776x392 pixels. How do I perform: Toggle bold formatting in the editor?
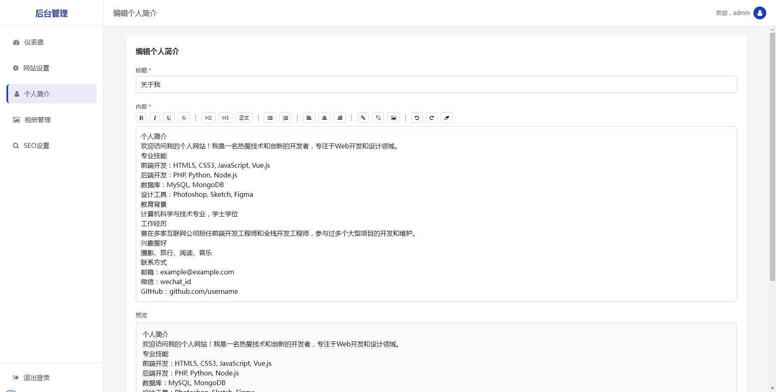141,118
